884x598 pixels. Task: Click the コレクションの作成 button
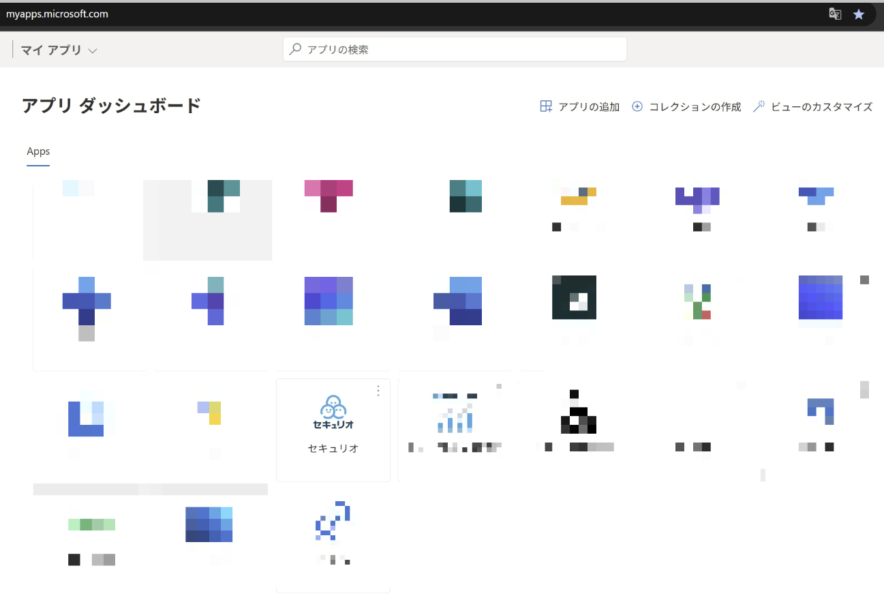[686, 107]
